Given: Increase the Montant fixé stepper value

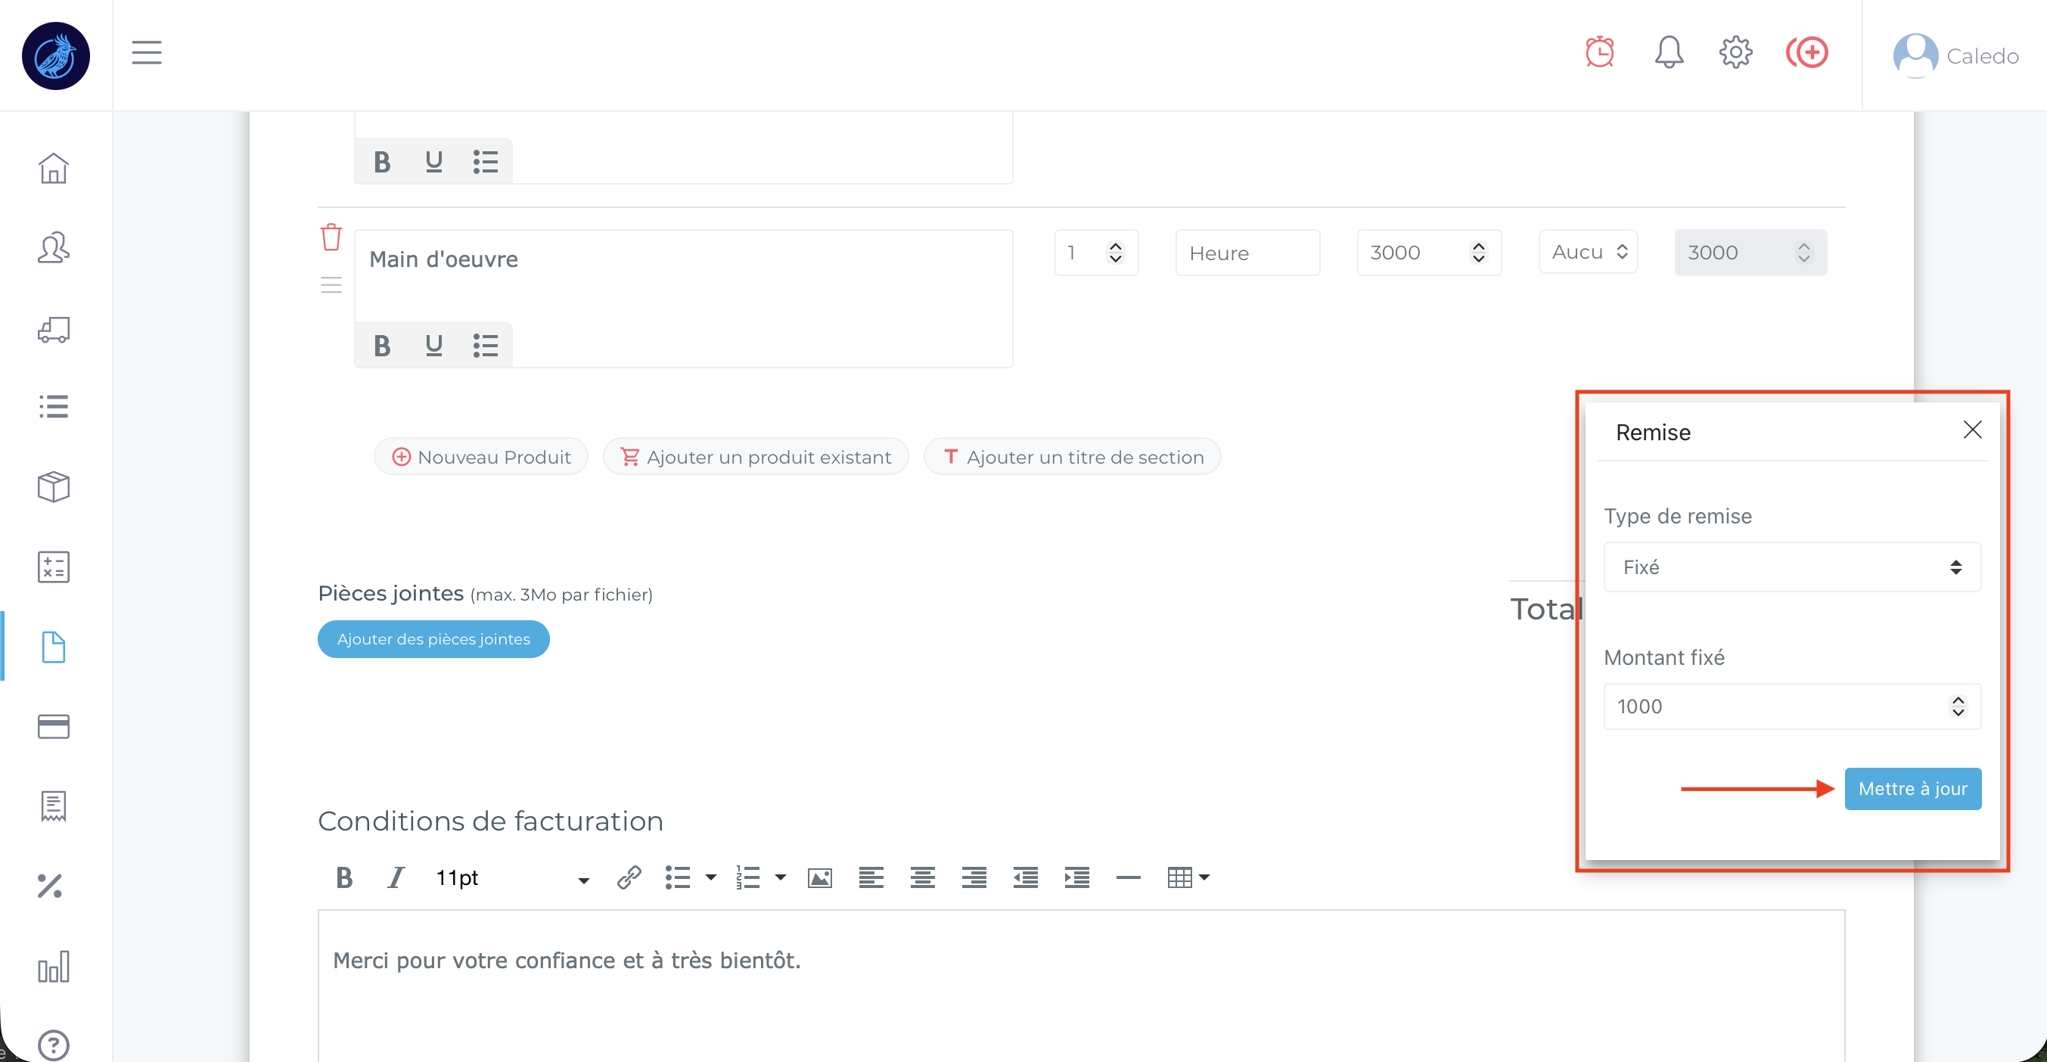Looking at the screenshot, I should tap(1957, 700).
